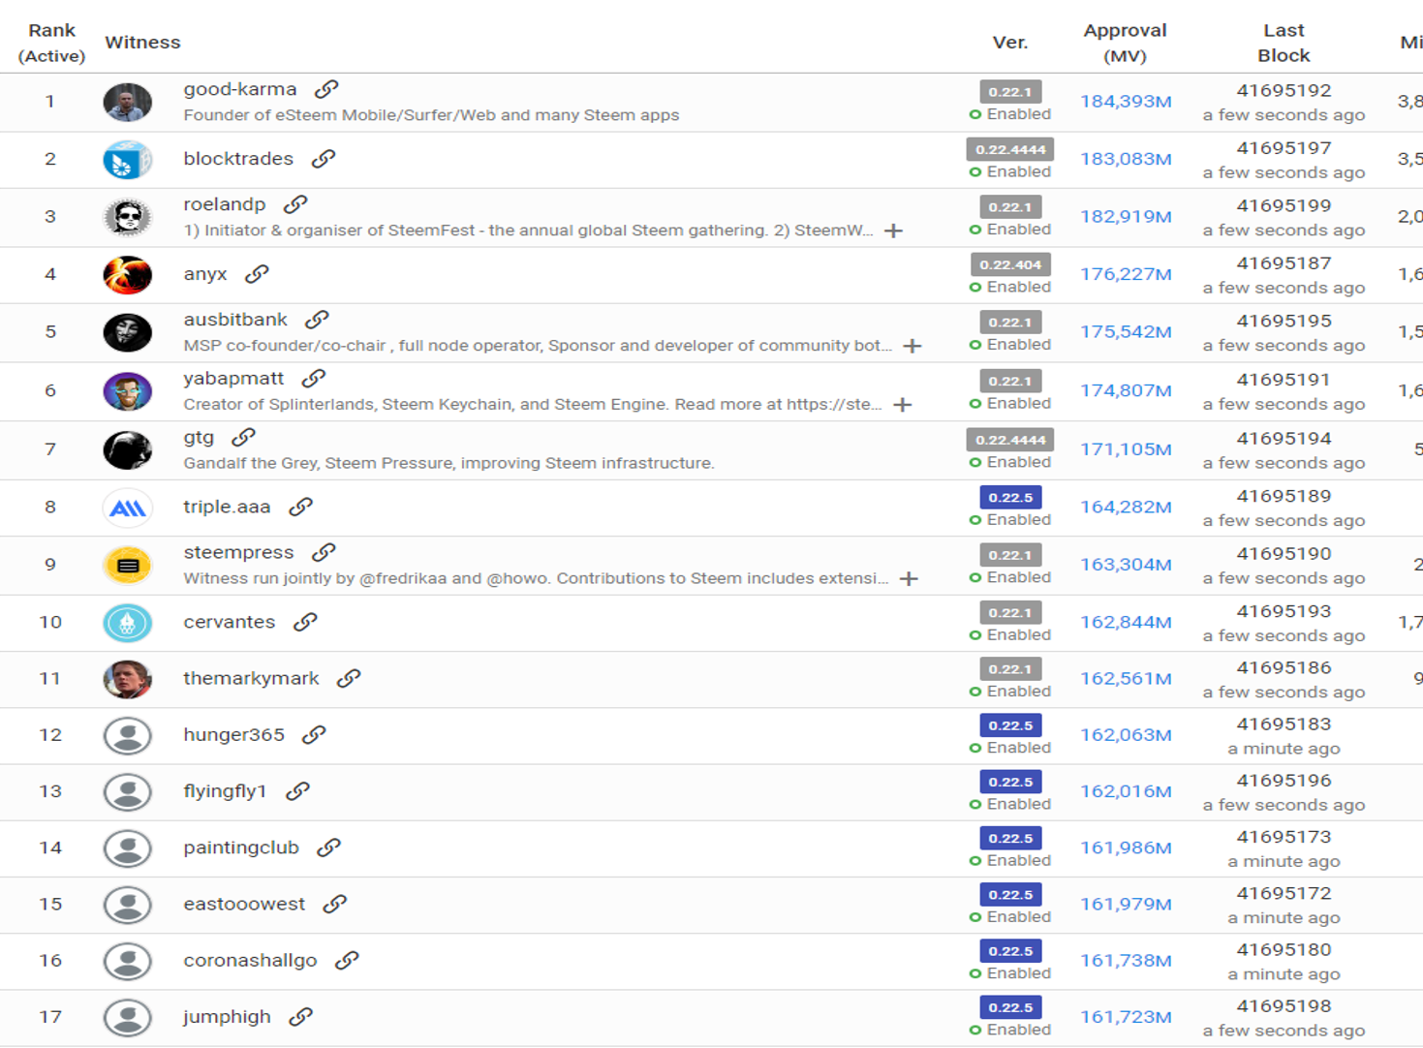The width and height of the screenshot is (1423, 1048).
Task: Open hunger365's witness link icon
Action: click(314, 735)
